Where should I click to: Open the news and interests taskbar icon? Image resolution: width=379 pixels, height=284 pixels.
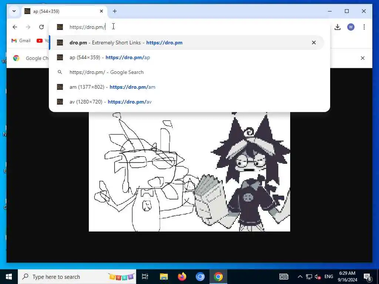(284, 277)
